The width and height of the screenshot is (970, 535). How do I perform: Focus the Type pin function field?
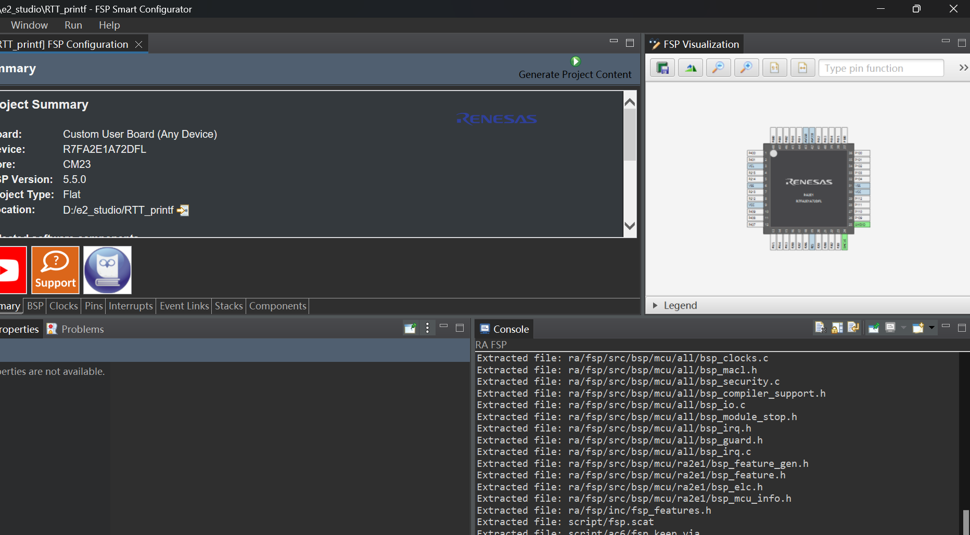tap(881, 68)
